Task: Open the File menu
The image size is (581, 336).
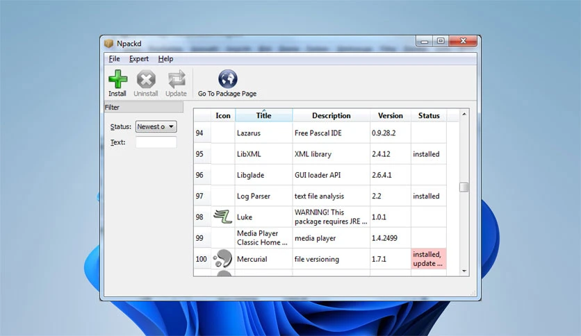Action: point(114,59)
